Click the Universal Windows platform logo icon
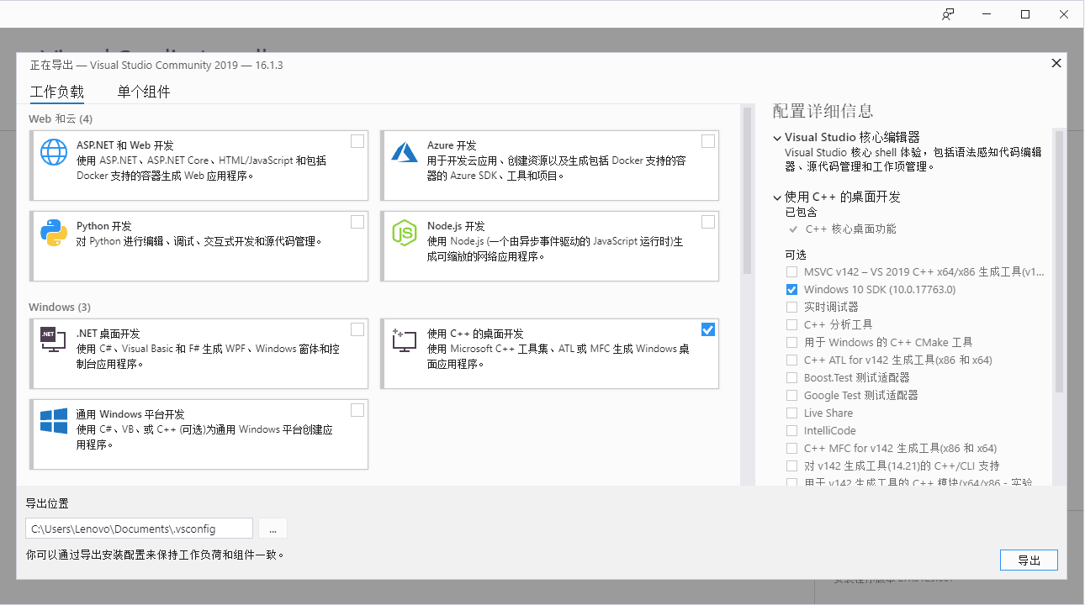1085x605 pixels. 54,421
